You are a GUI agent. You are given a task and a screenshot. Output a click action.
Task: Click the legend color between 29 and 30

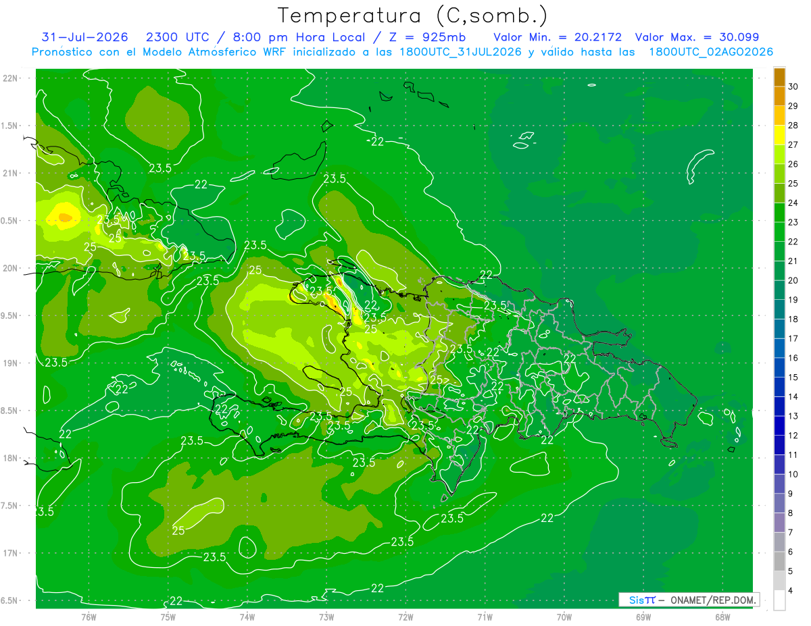(x=779, y=97)
